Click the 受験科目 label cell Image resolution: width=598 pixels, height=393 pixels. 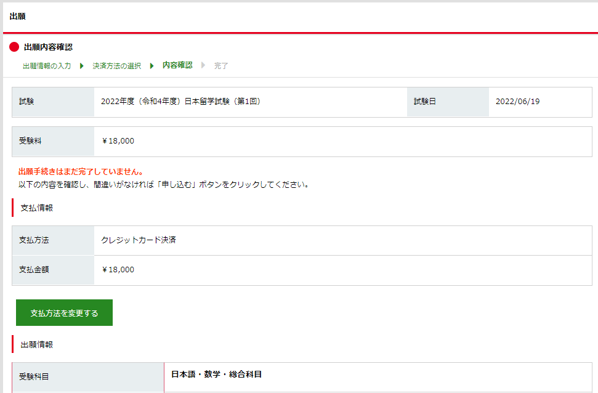pos(88,377)
